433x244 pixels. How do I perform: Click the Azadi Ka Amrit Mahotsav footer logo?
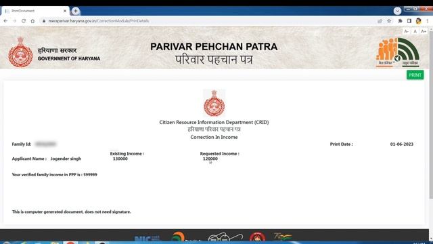pyautogui.click(x=282, y=237)
